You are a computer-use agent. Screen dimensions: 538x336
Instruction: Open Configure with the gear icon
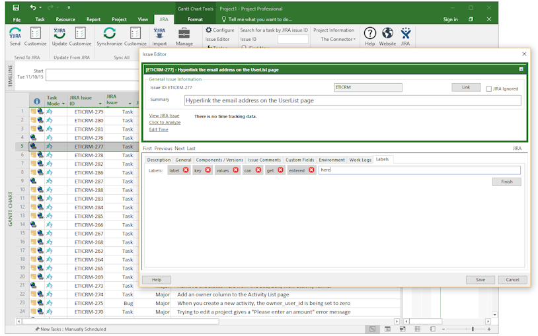click(220, 30)
